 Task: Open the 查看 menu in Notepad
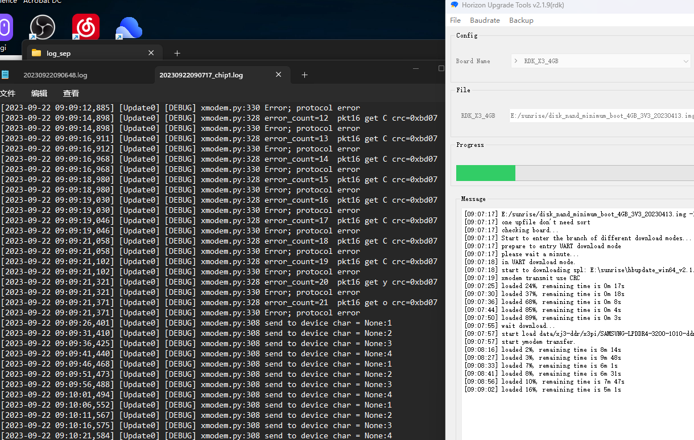pos(71,93)
